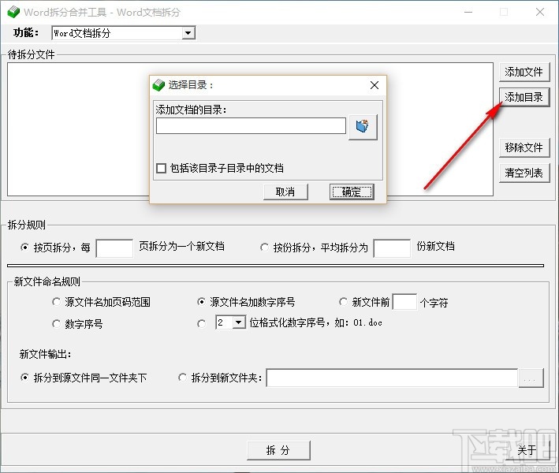Click 清空列表 button
The width and height of the screenshot is (559, 473).
coord(524,173)
